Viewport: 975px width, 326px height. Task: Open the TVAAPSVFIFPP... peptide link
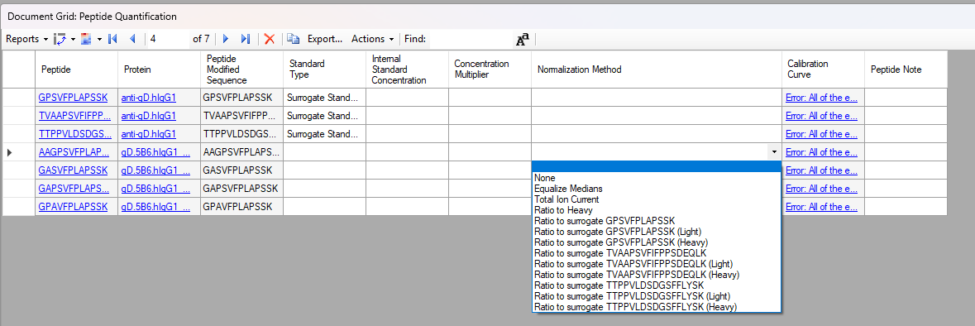(74, 116)
